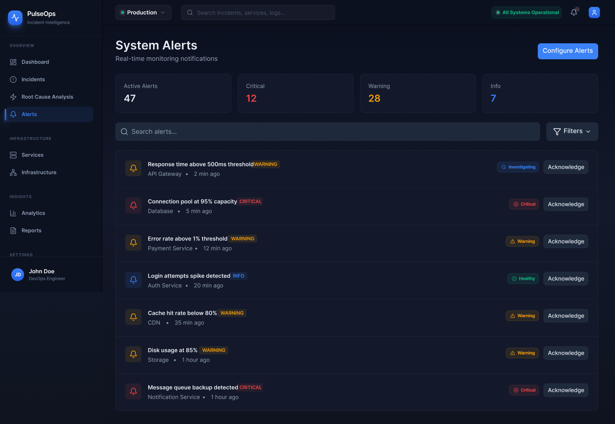Open the Production environment dropdown

[143, 12]
